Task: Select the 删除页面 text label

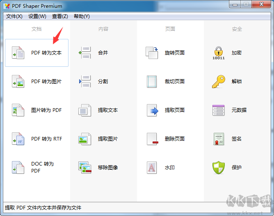Action: pyautogui.click(x=175, y=139)
